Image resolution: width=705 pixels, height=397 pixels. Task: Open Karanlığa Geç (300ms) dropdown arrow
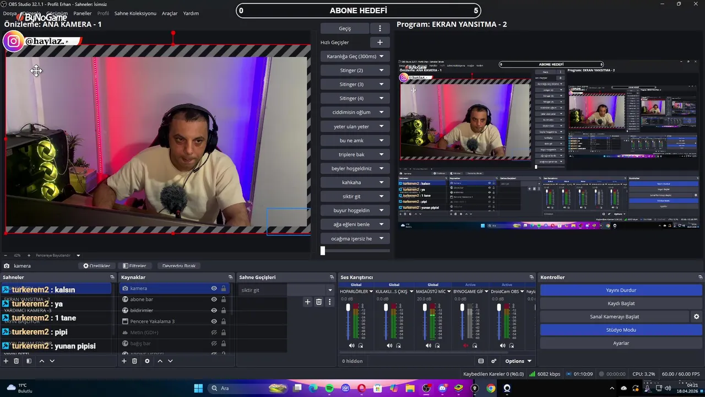click(x=381, y=56)
